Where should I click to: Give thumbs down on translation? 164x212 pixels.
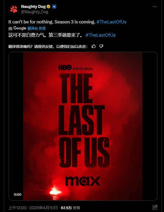(x=101, y=46)
